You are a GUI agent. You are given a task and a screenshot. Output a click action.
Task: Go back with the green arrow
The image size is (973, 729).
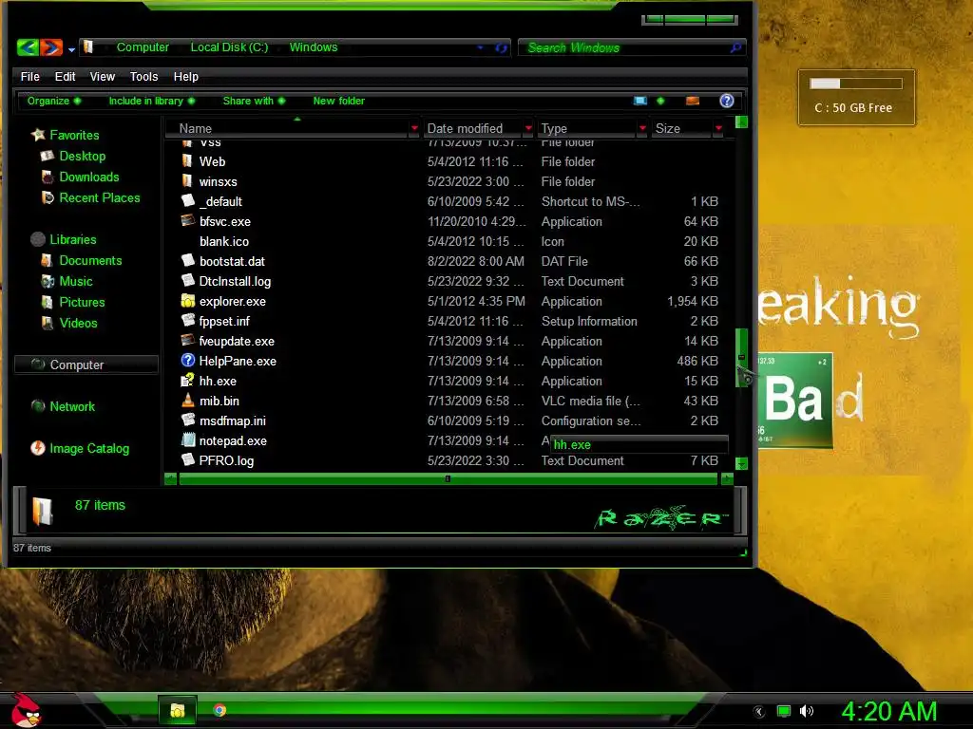pyautogui.click(x=28, y=47)
